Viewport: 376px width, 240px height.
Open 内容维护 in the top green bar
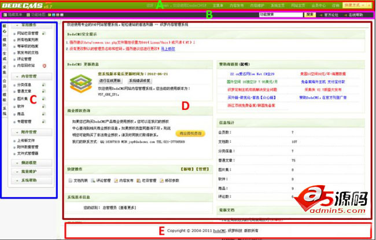[257, 6]
